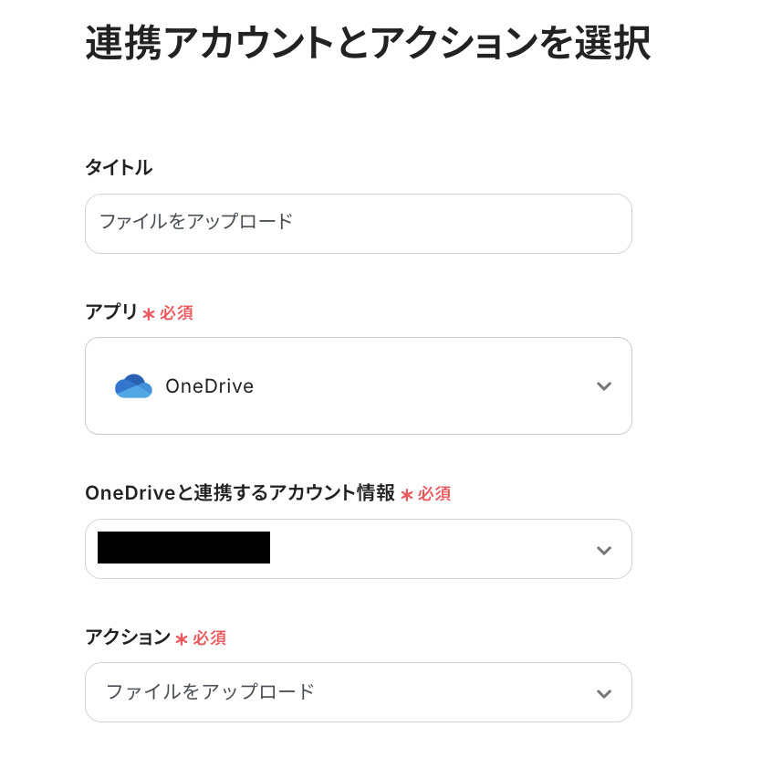
Task: Click the OneDrive cloud icon
Action: tap(133, 386)
